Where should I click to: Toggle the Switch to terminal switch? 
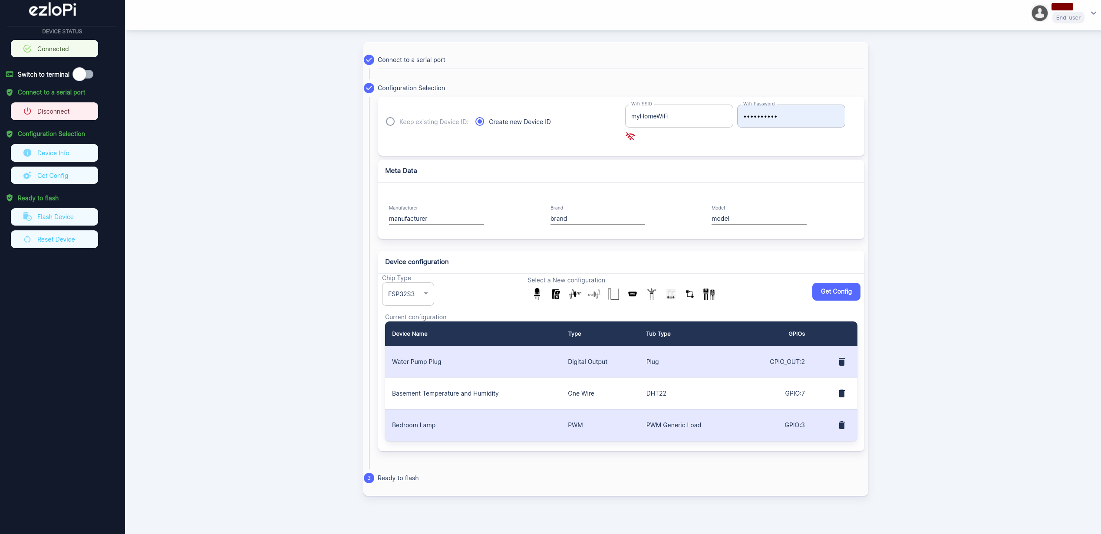(83, 74)
